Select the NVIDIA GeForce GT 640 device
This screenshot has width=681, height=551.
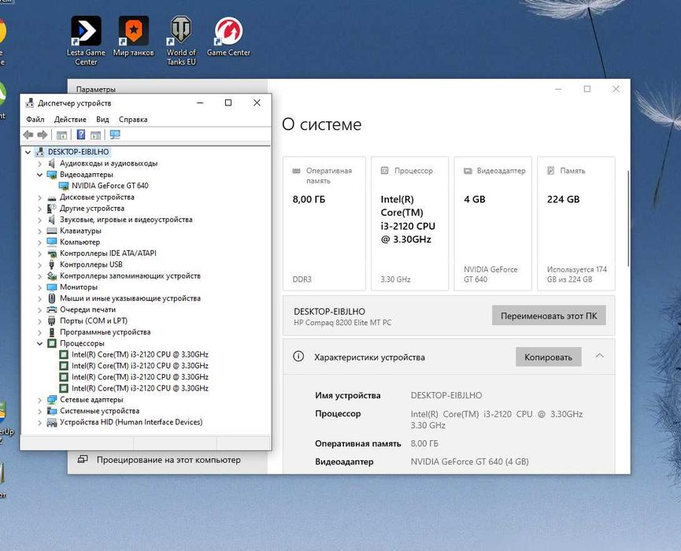[110, 186]
